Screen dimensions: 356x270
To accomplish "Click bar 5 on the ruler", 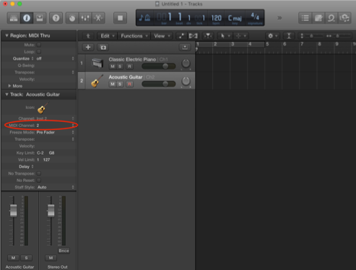I will [x=267, y=44].
